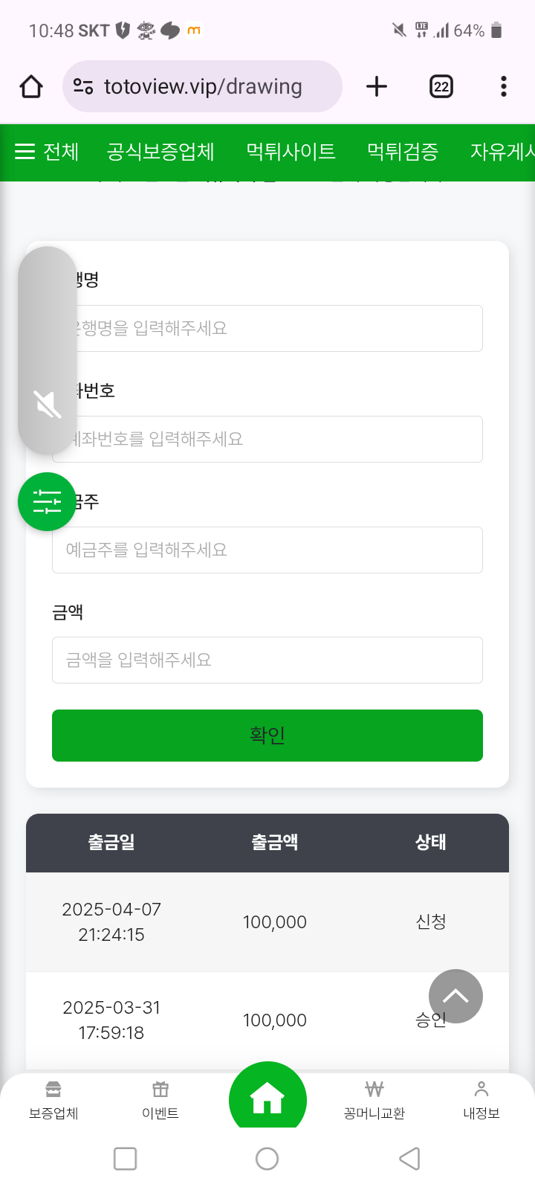Image resolution: width=535 pixels, height=1190 pixels.
Task: Click the 금액 amount input field
Action: pyautogui.click(x=267, y=660)
